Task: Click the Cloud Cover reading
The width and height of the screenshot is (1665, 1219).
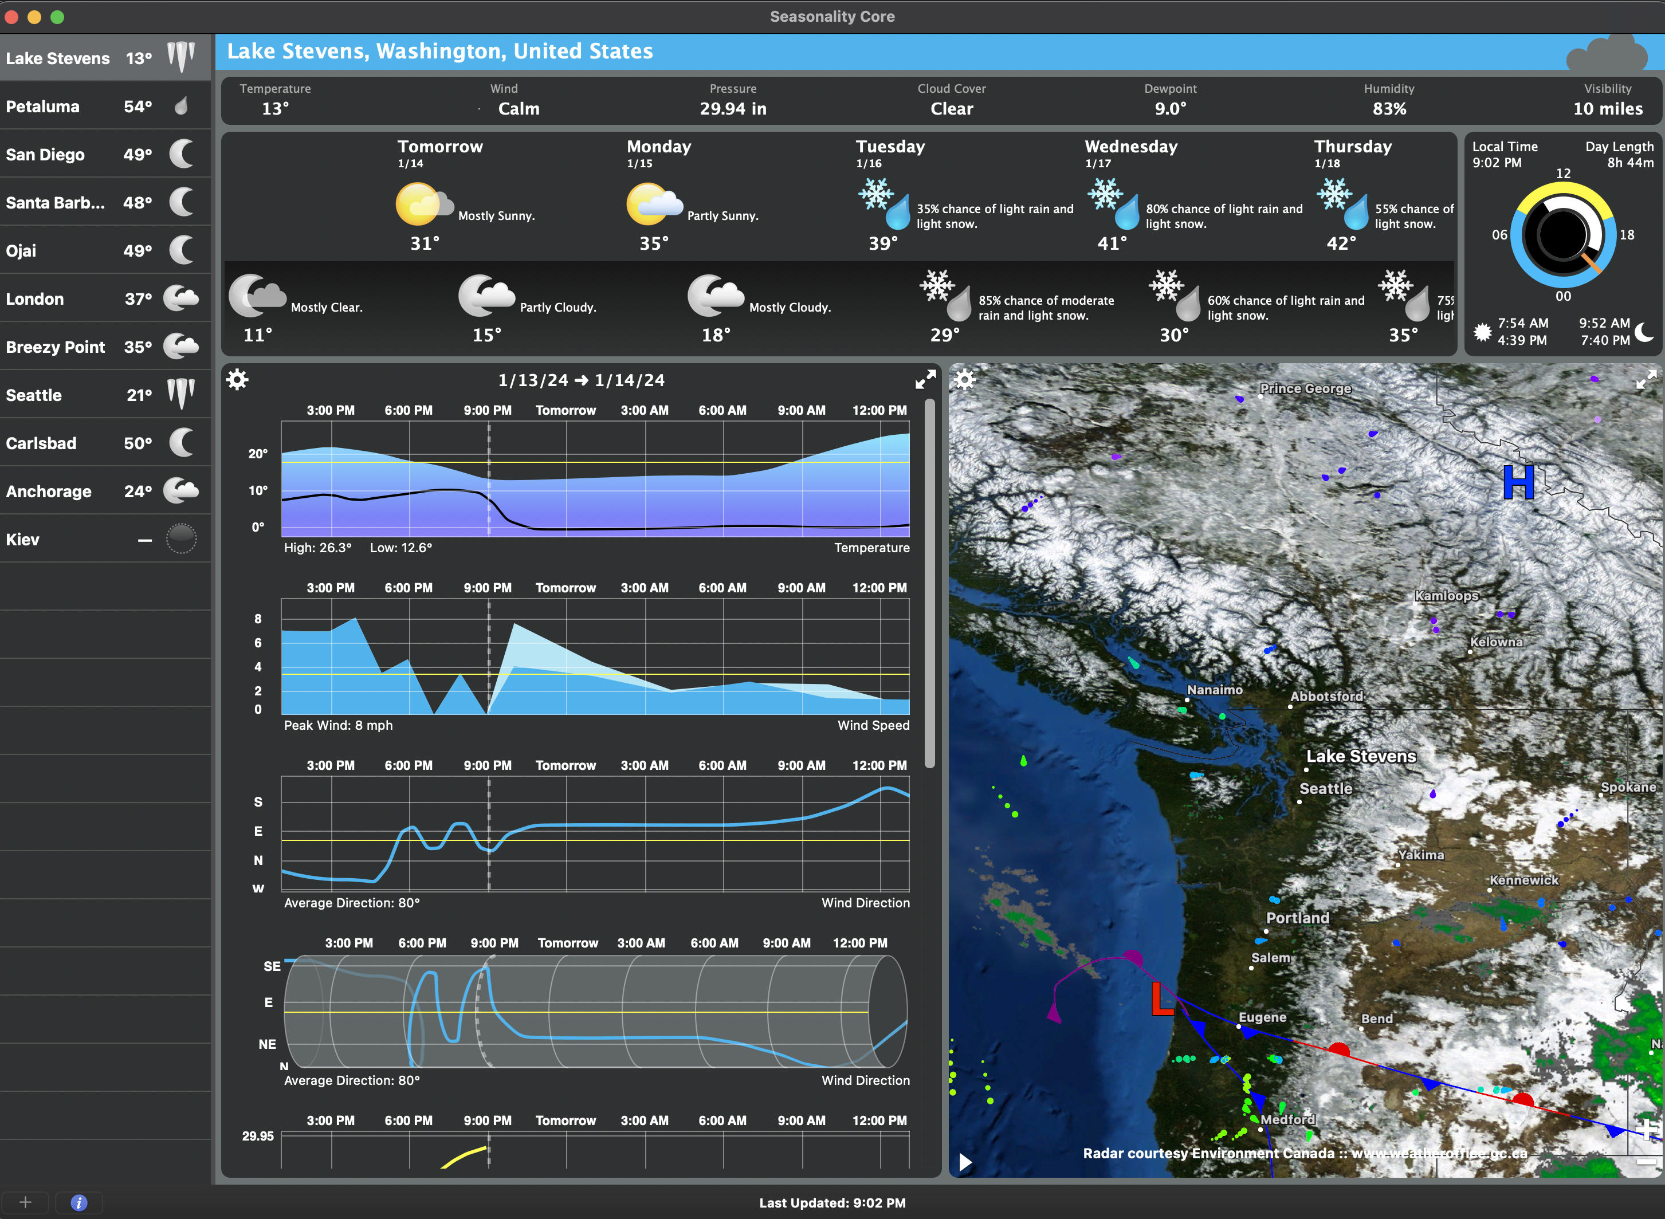Action: click(951, 108)
